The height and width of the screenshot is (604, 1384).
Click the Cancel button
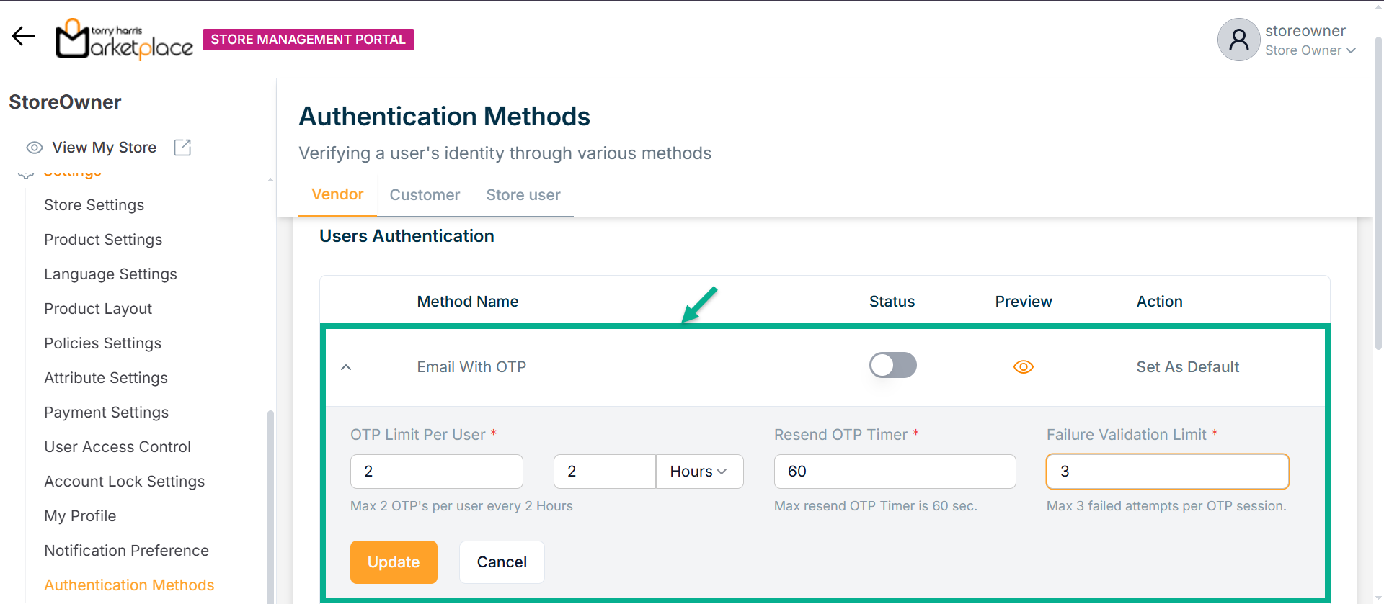(502, 562)
